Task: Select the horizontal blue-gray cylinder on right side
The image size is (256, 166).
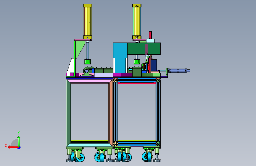Action: tap(179, 71)
